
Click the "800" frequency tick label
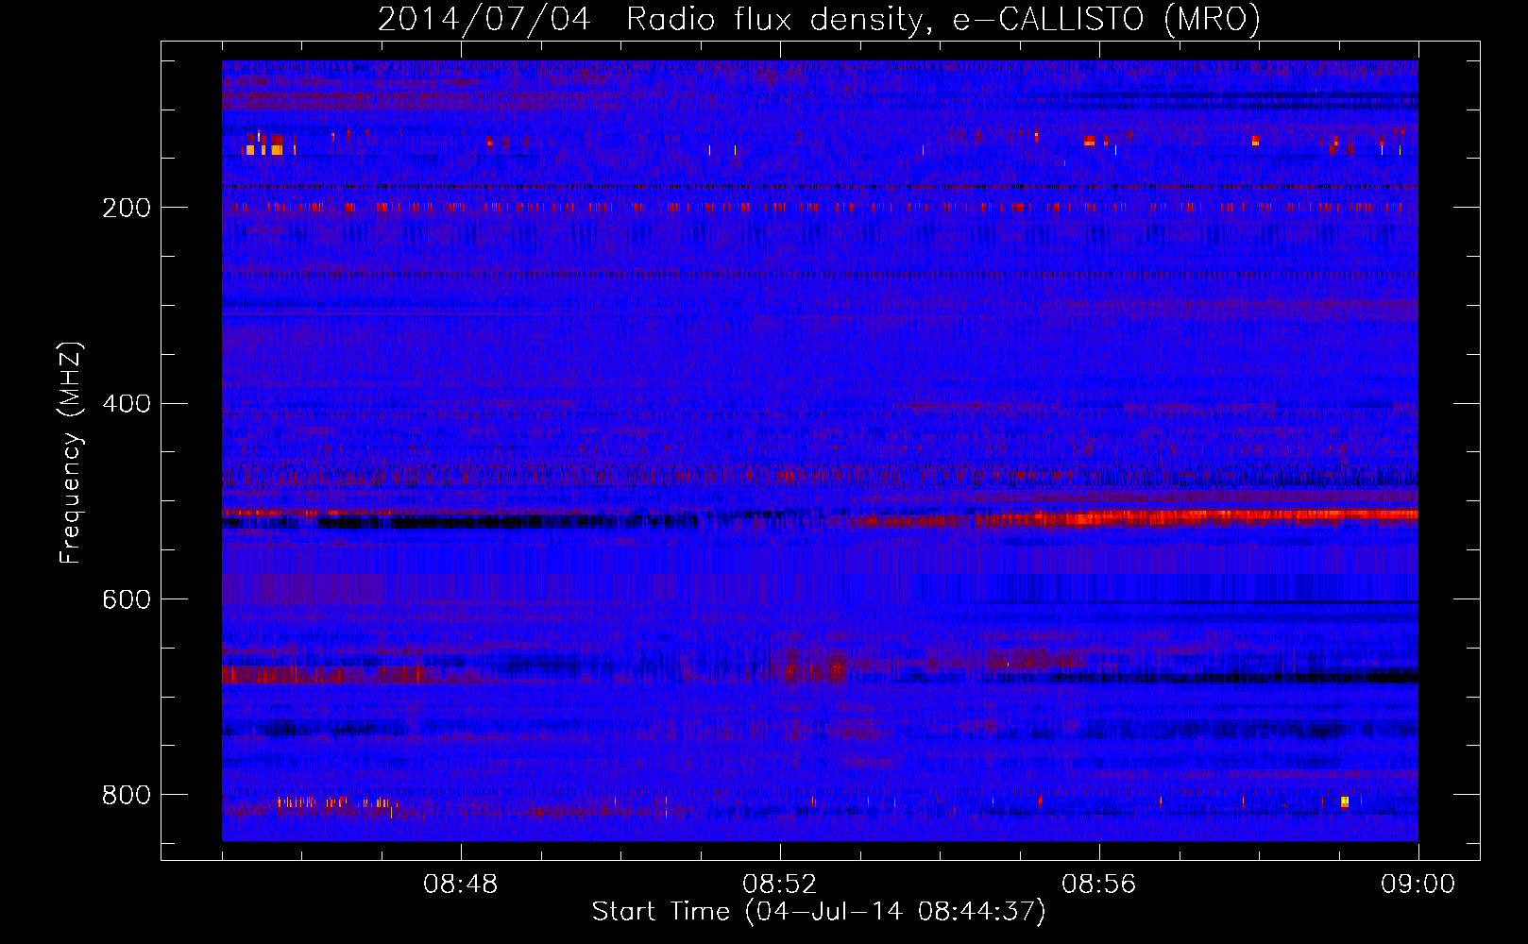pos(127,795)
